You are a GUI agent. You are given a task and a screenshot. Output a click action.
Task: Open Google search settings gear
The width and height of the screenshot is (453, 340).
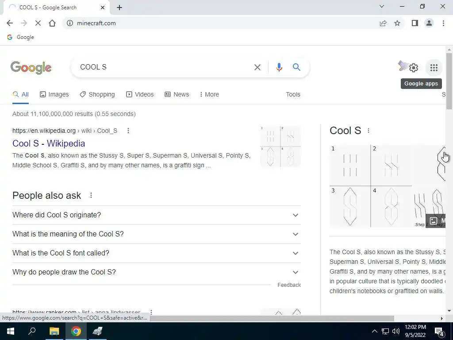pos(414,68)
